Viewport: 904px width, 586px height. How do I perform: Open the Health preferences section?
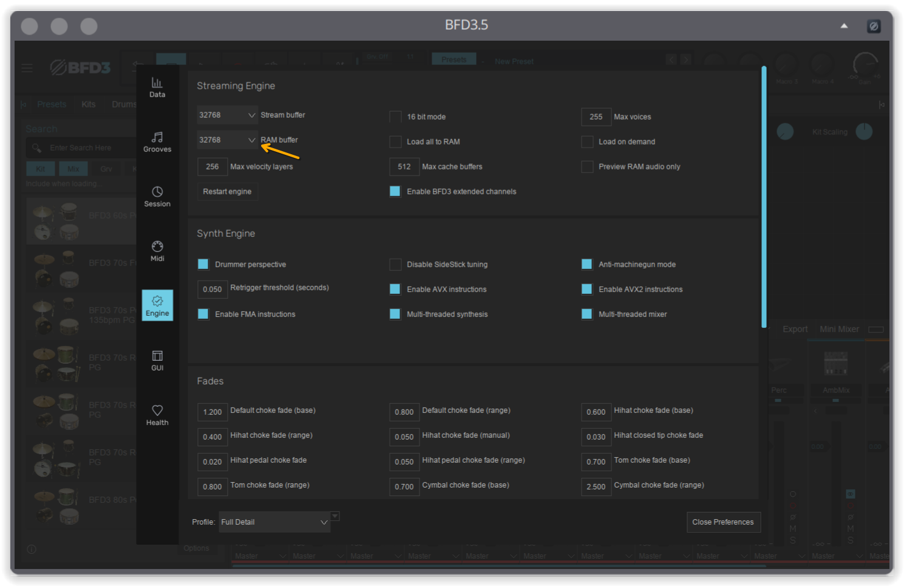(157, 415)
